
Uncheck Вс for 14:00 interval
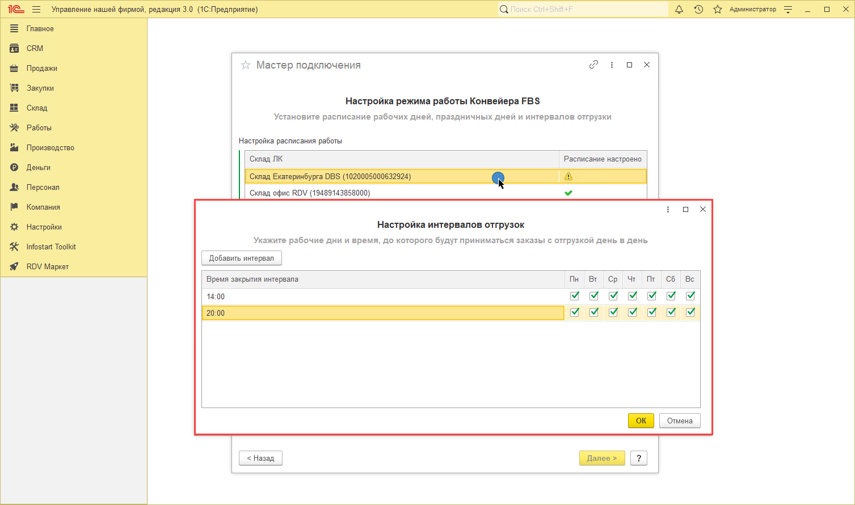690,296
